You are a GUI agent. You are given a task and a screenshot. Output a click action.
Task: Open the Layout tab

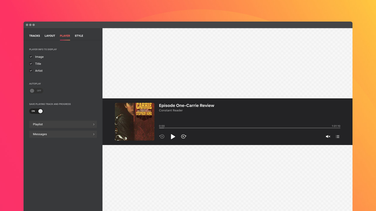[50, 36]
